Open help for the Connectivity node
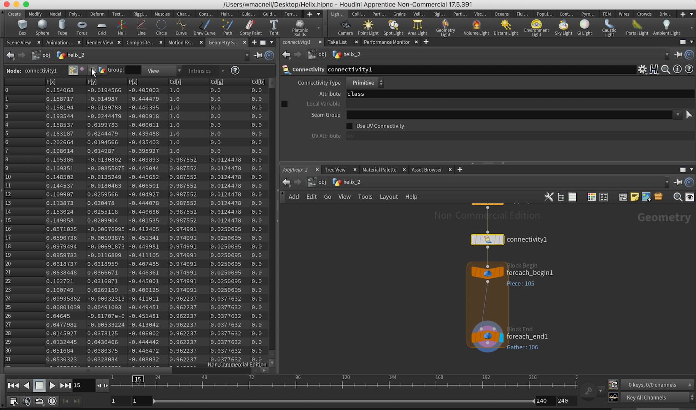Screen dimensions: 696x410 pyautogui.click(x=689, y=69)
